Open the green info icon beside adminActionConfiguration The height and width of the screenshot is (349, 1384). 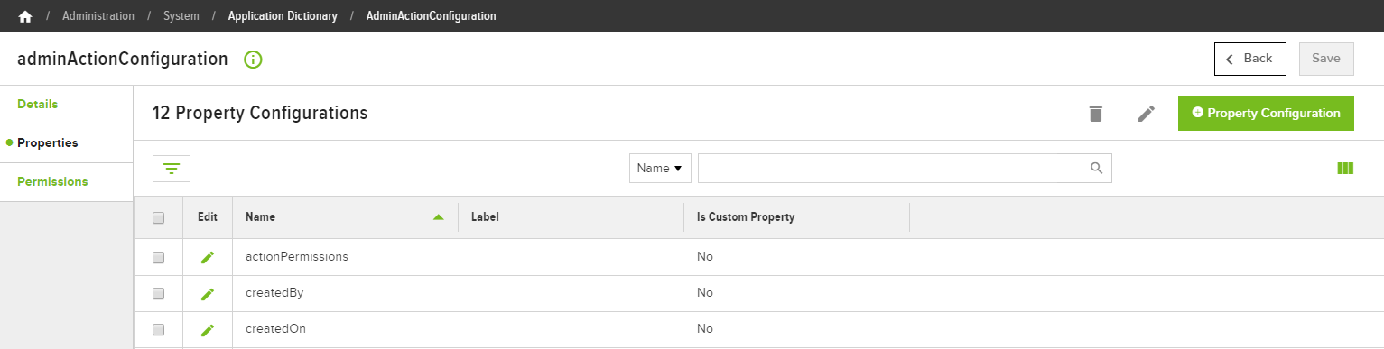click(253, 60)
